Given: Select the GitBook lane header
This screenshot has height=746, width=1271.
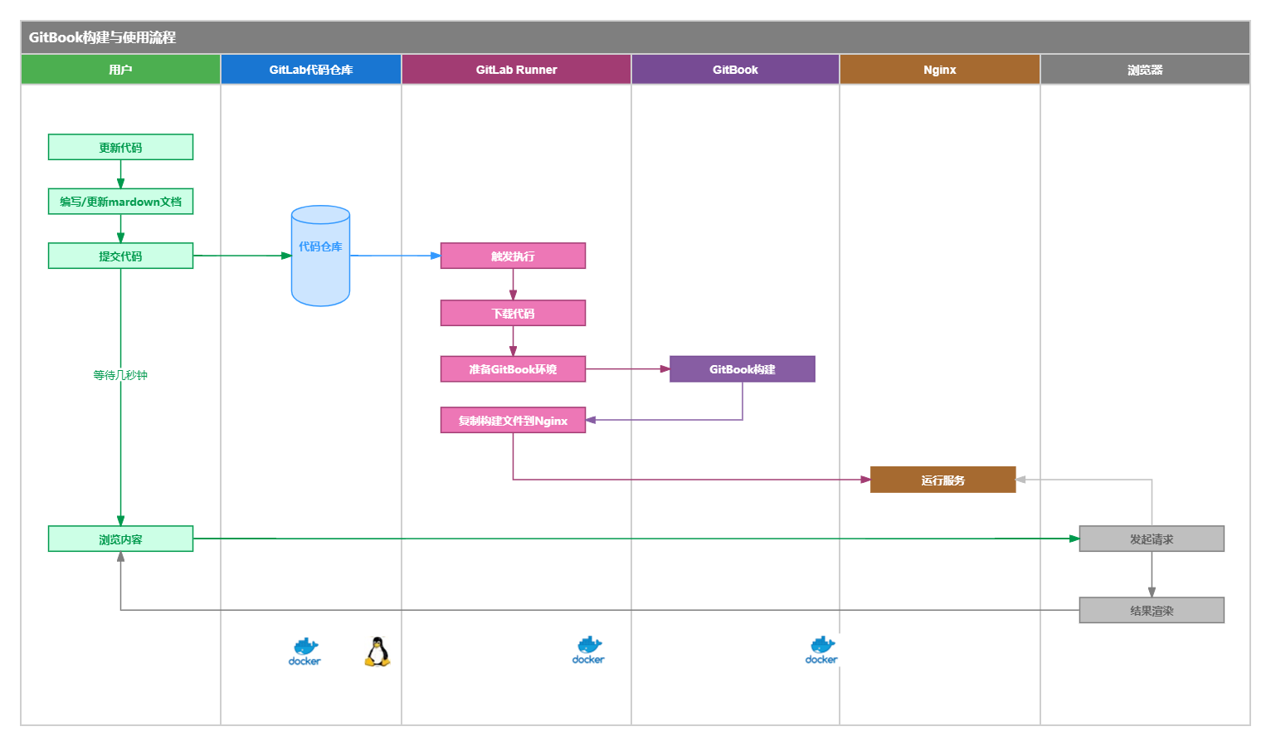Looking at the screenshot, I should pyautogui.click(x=735, y=70).
